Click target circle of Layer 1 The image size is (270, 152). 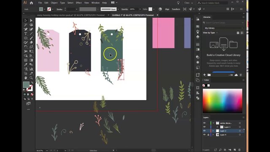[240, 127]
